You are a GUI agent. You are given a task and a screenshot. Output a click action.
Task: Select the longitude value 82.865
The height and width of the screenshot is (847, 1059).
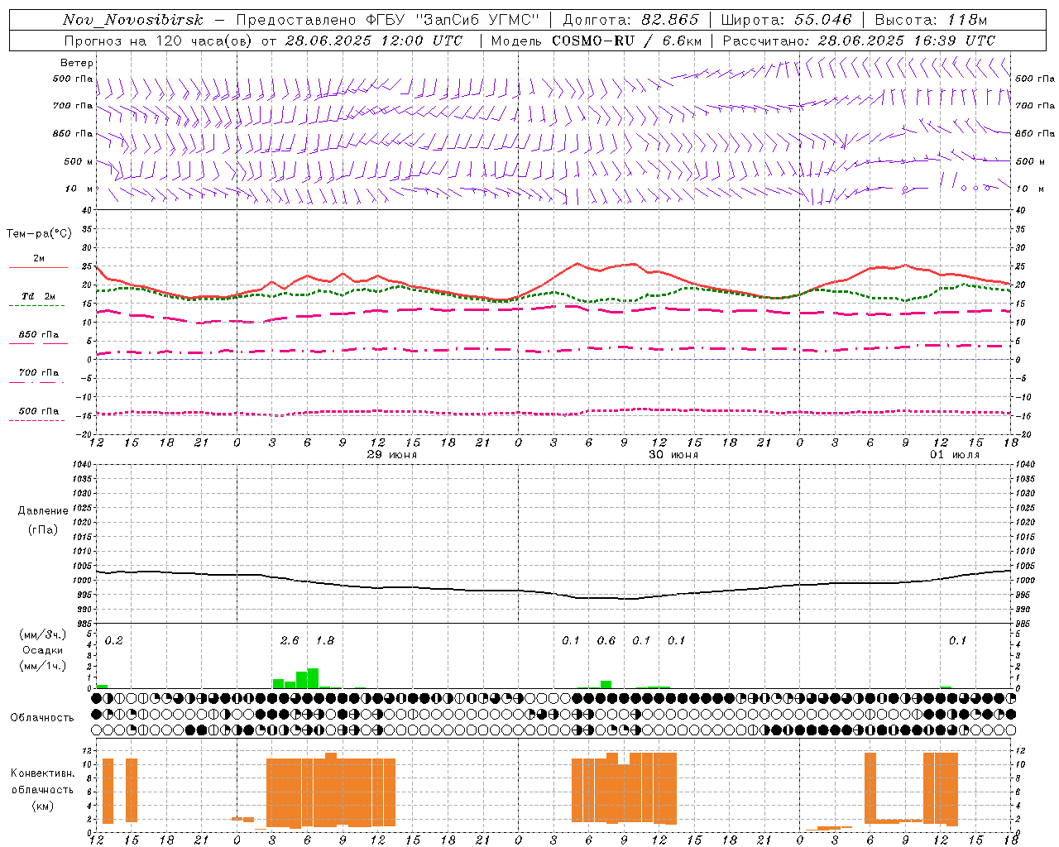click(x=670, y=20)
